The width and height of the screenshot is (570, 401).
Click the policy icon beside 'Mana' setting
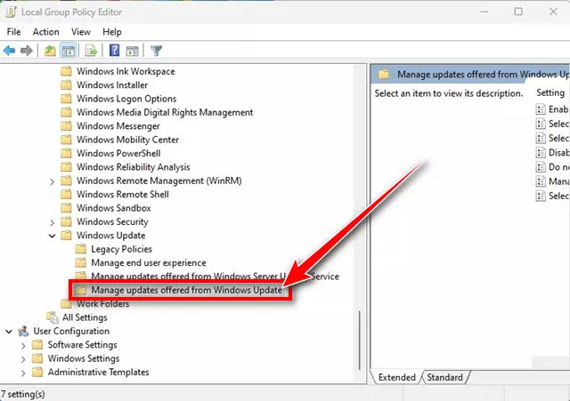click(x=541, y=181)
